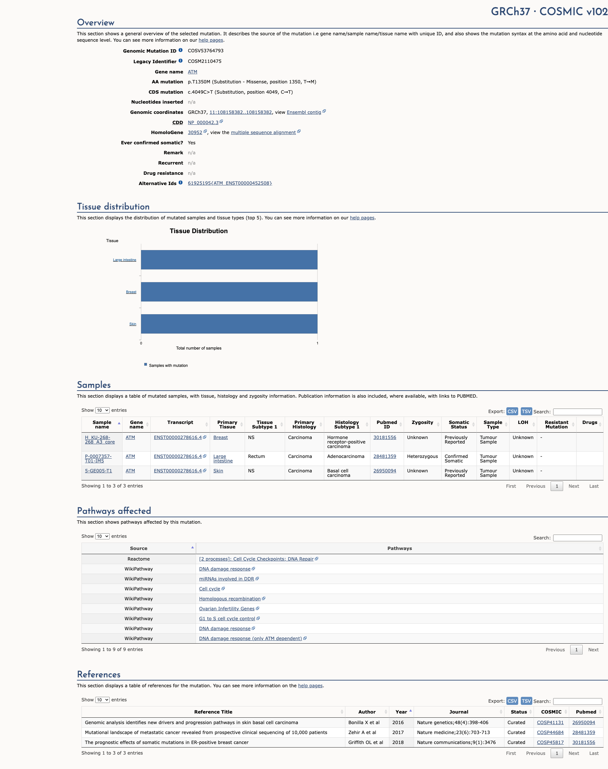Click page 1 in Pathways pagination

(576, 649)
